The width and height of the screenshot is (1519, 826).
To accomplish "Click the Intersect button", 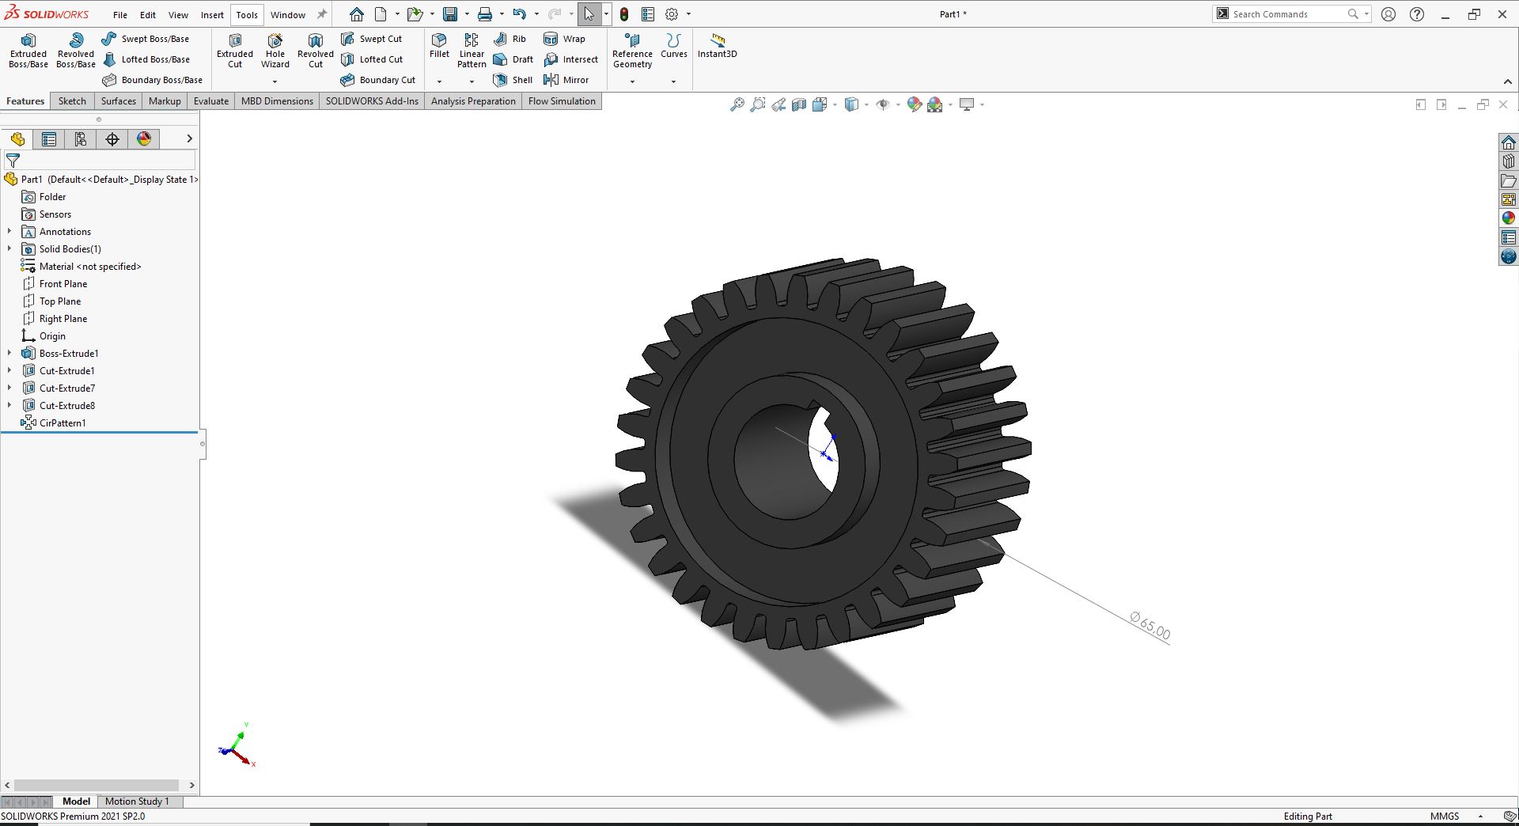I will tap(571, 59).
